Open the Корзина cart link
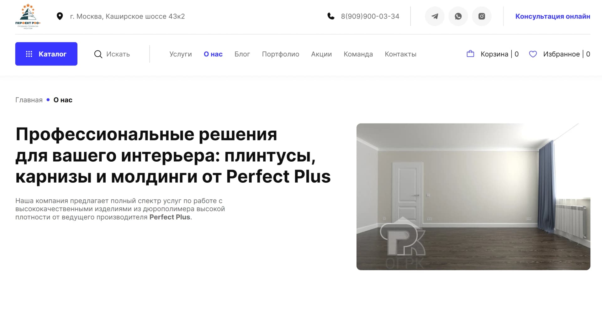Screen dimensions: 602x318 pos(493,54)
